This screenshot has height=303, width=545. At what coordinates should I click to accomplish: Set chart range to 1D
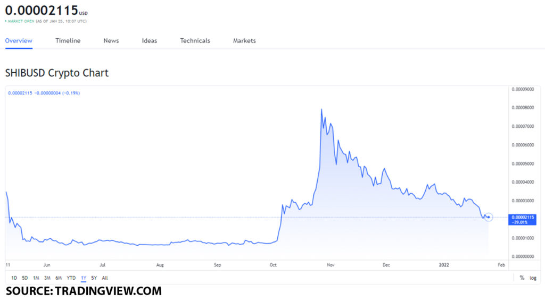pos(14,278)
